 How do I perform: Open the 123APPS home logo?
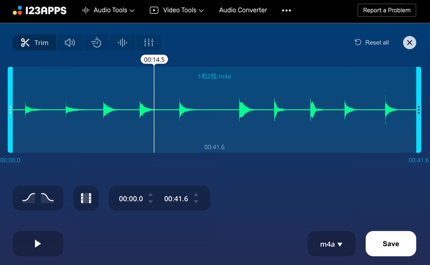coord(40,11)
